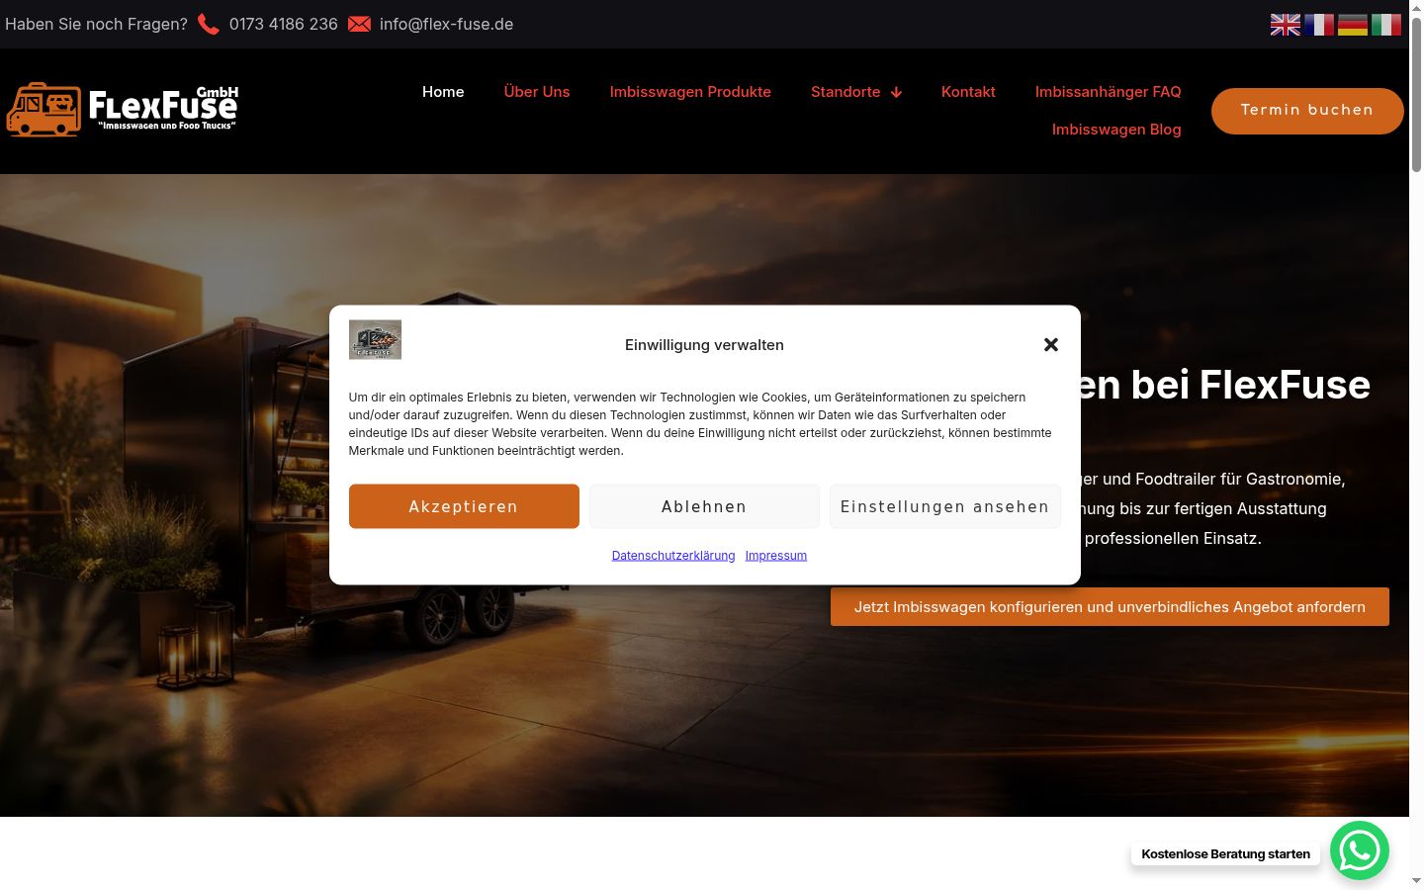Open Imbisswagen Blog menu item
Viewport: 1424px width, 890px height.
[1116, 130]
